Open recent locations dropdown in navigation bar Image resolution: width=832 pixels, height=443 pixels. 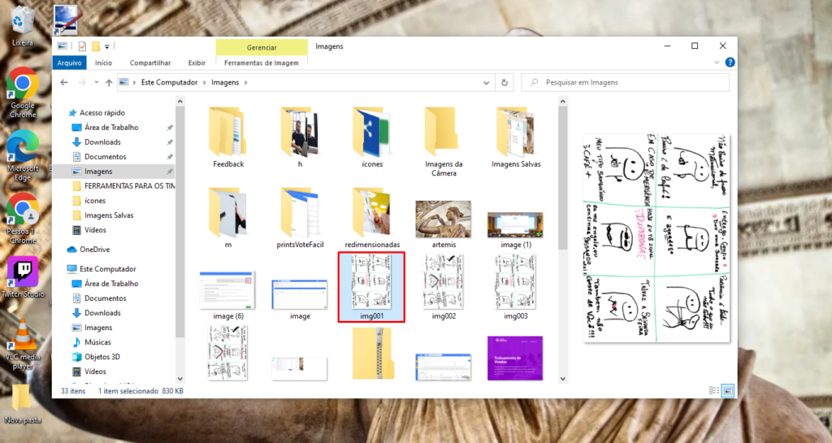(x=95, y=82)
